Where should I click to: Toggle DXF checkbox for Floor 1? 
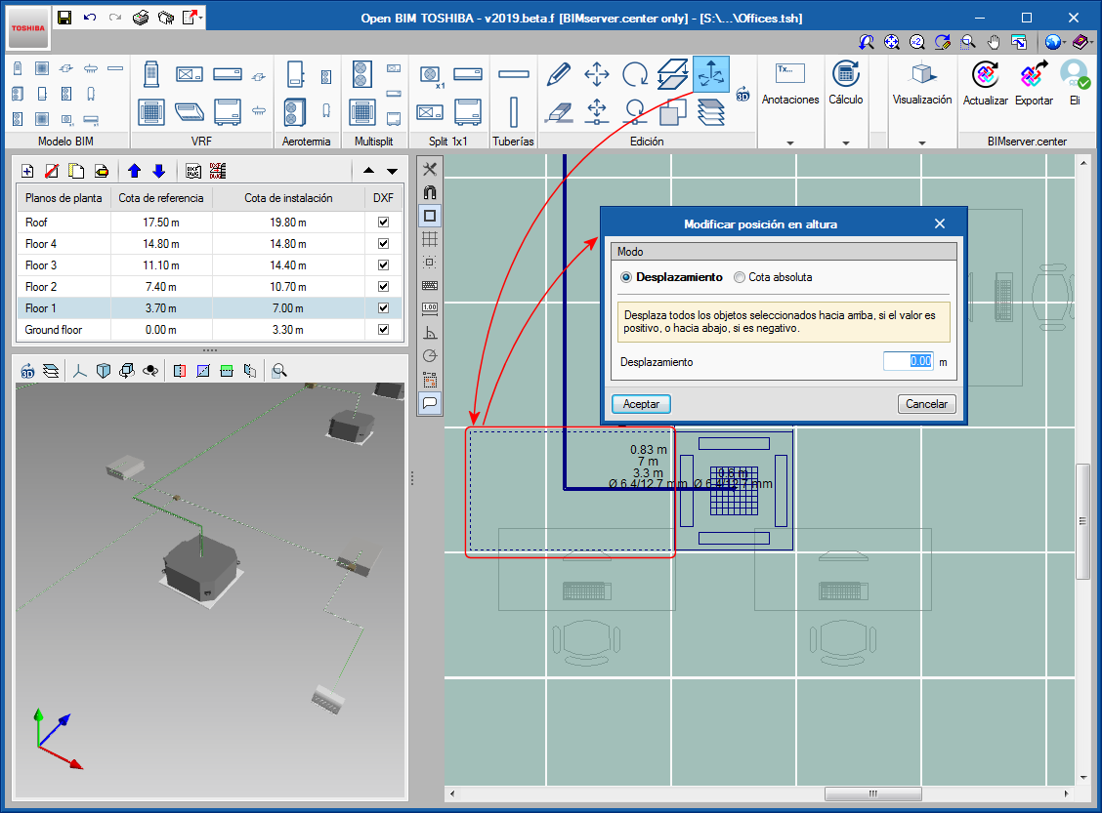click(383, 308)
